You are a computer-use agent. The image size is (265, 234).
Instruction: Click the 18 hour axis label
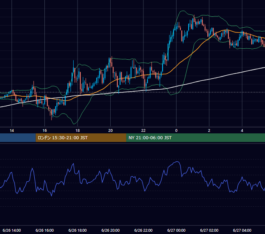(78, 131)
